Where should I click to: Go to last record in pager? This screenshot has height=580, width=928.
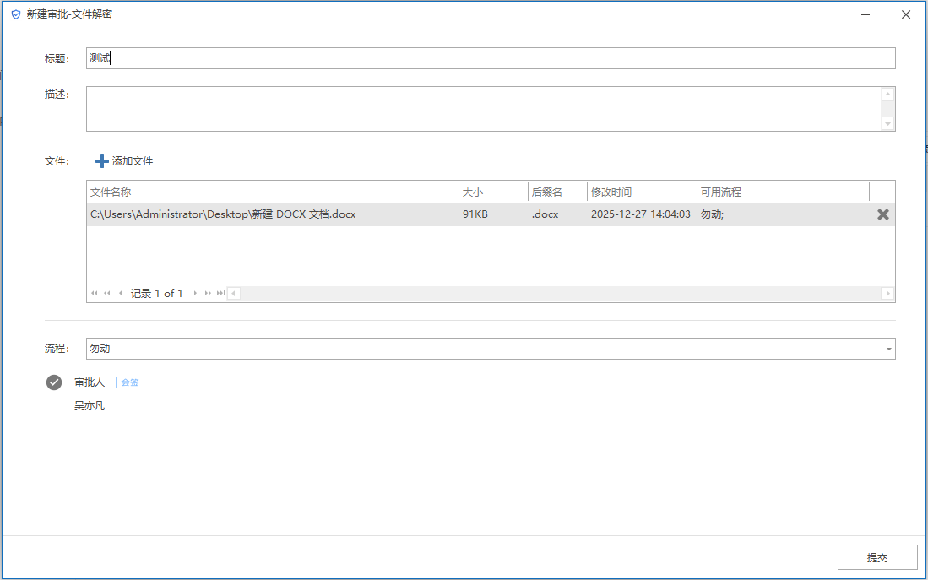[220, 294]
